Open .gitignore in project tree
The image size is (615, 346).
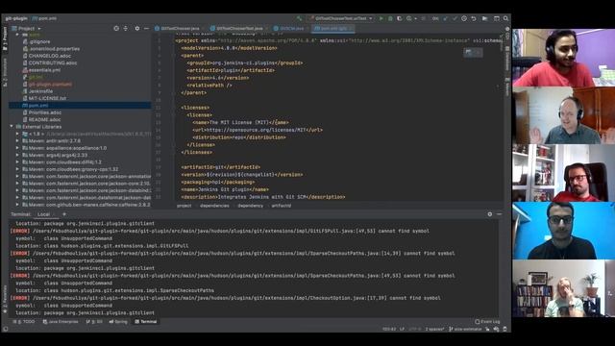37,41
